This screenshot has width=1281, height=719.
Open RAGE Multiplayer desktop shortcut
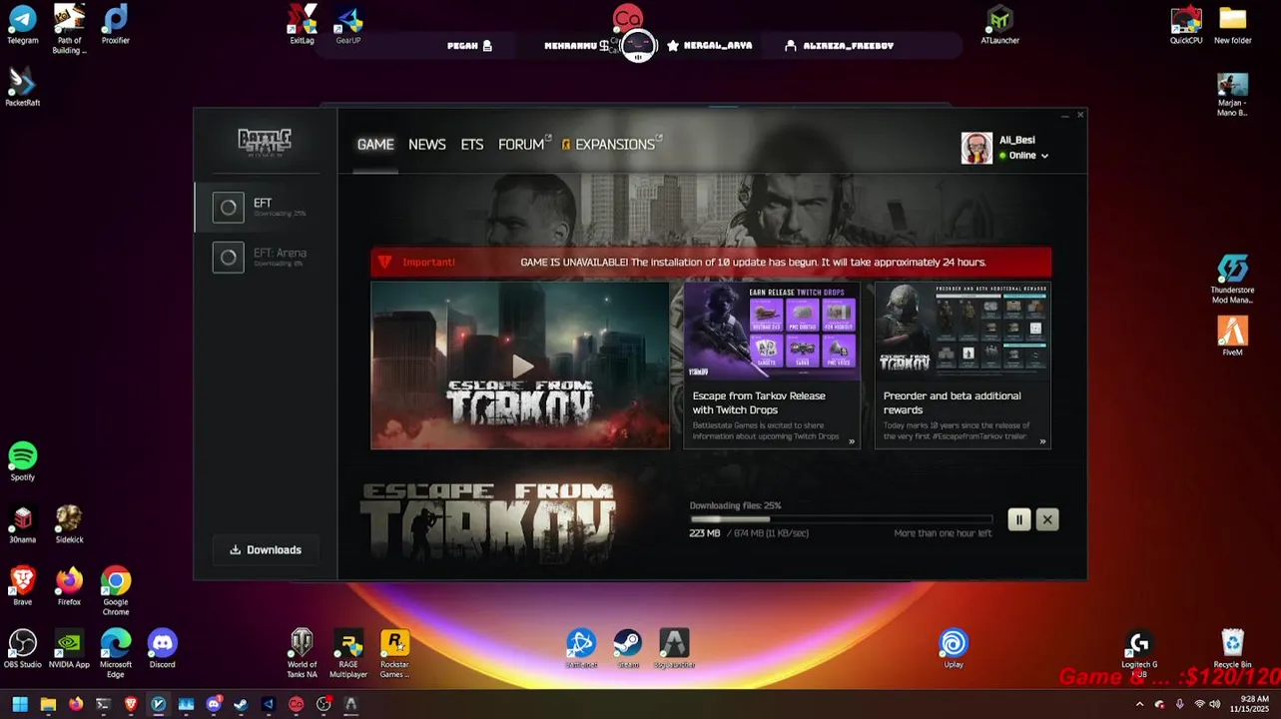(x=348, y=653)
